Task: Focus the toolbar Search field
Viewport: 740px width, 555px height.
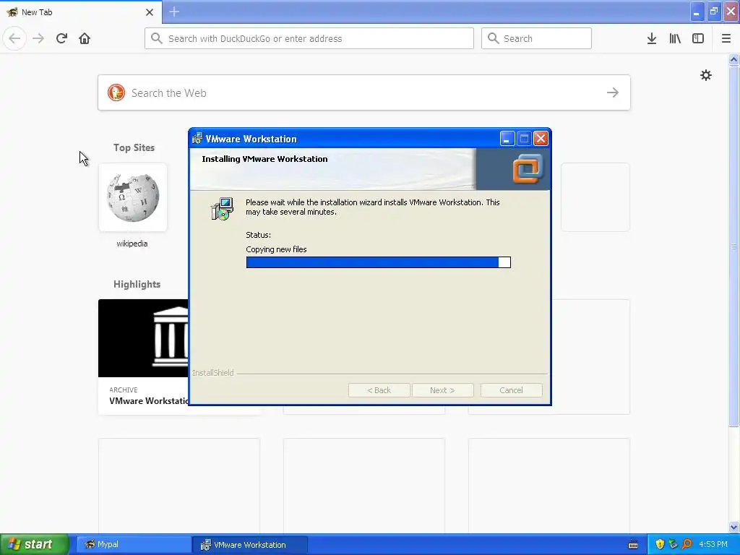Action: coord(536,38)
